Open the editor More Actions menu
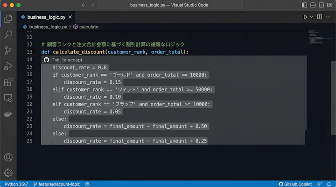Screen dimensions: 336x187 (x=328, y=17)
